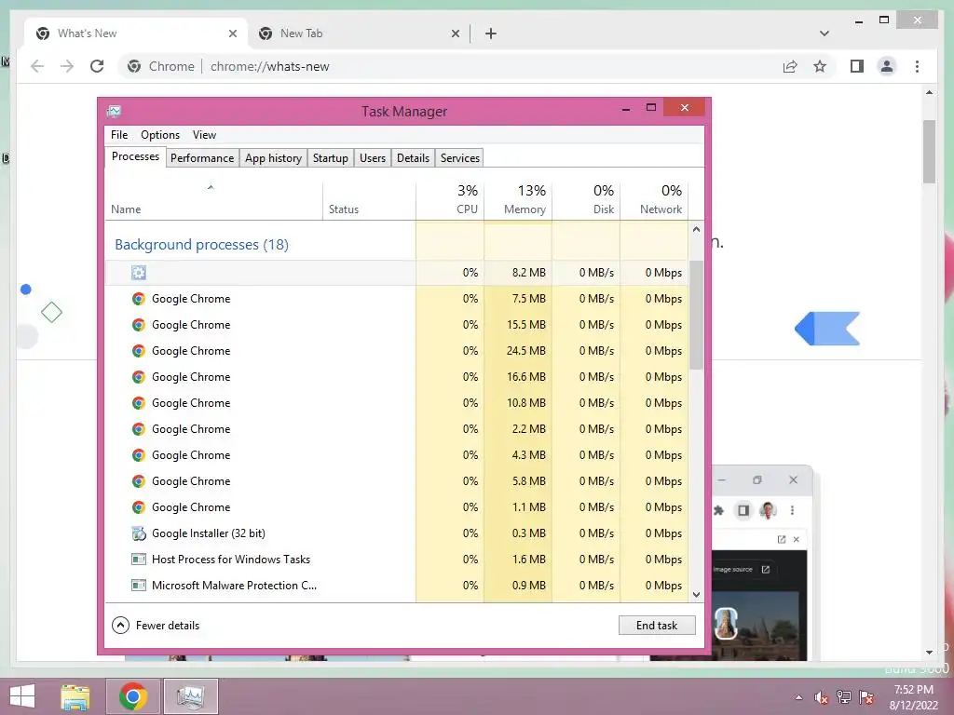Click muted volume tray icon
This screenshot has height=715, width=954.
coord(822,697)
